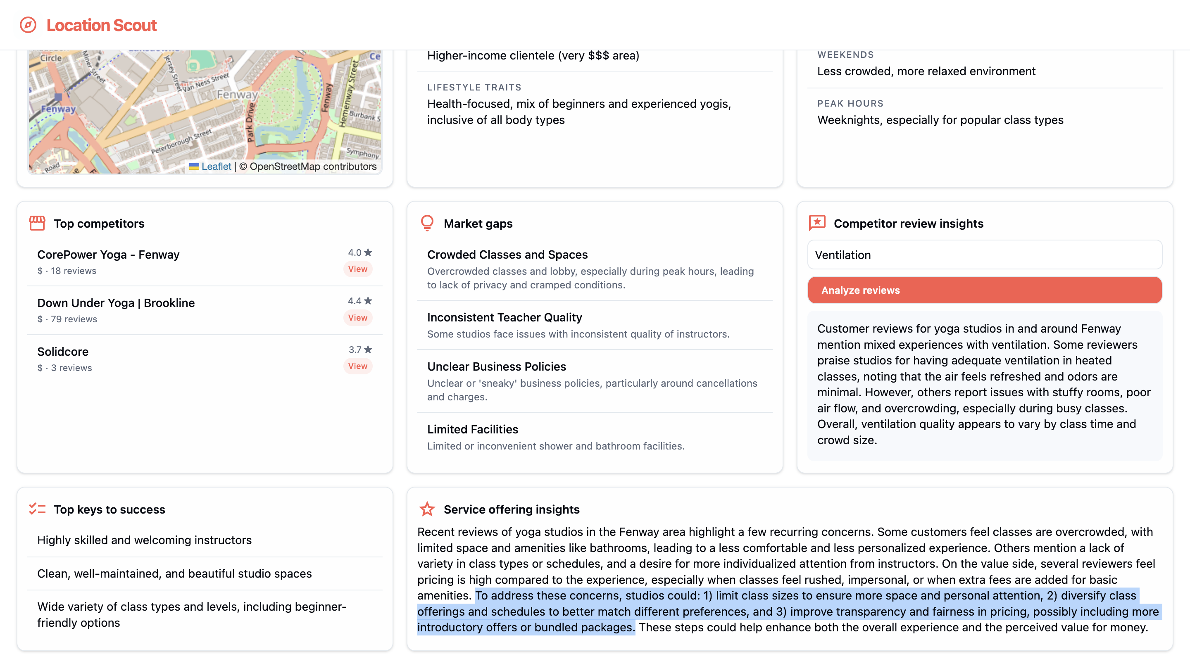
Task: Click the Location Scout title text
Action: [102, 25]
